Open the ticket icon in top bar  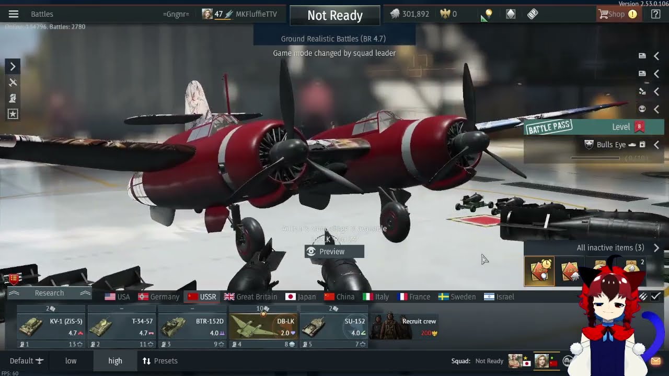click(533, 14)
